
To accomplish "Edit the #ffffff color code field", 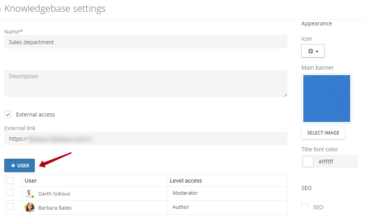I will pyautogui.click(x=336, y=161).
